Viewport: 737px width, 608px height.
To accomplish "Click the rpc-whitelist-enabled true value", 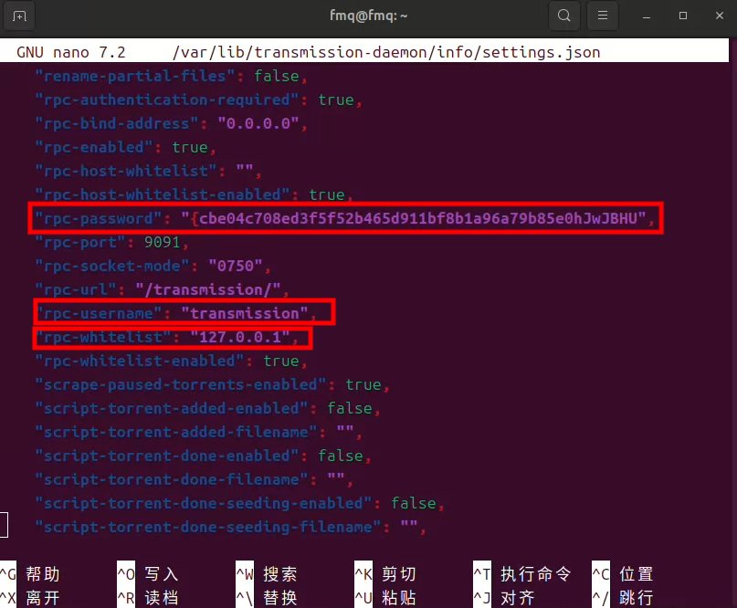I will tap(280, 361).
